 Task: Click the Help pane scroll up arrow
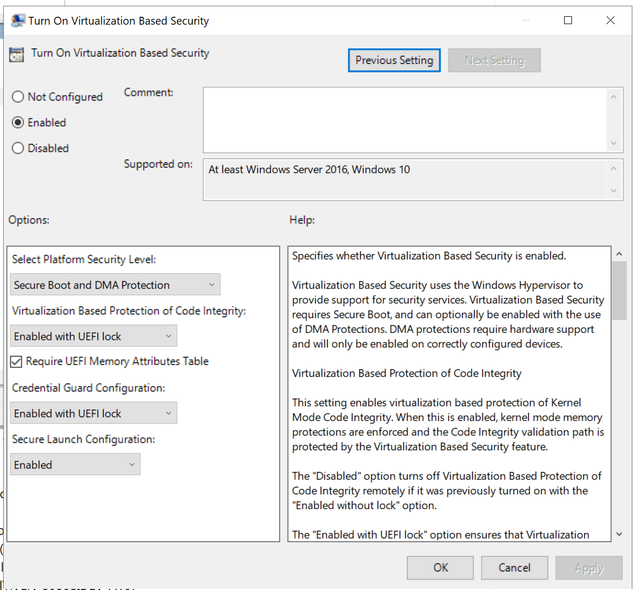click(619, 254)
